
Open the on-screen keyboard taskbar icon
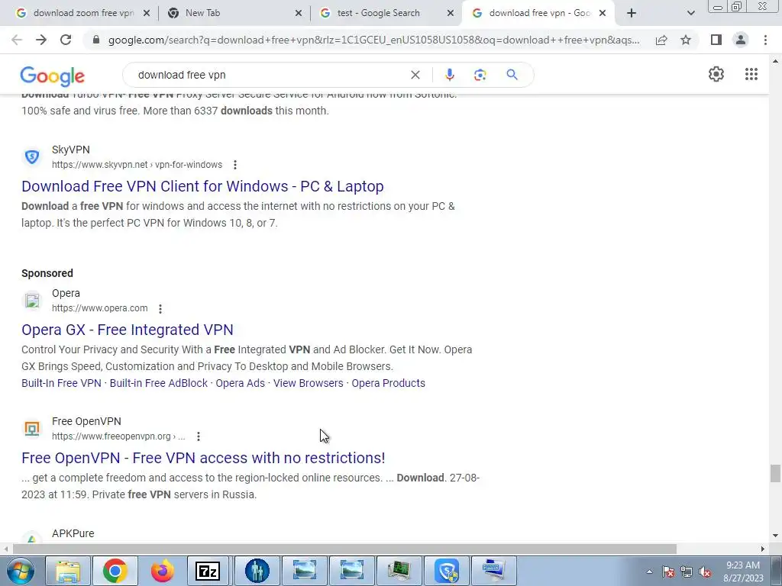pyautogui.click(x=493, y=571)
